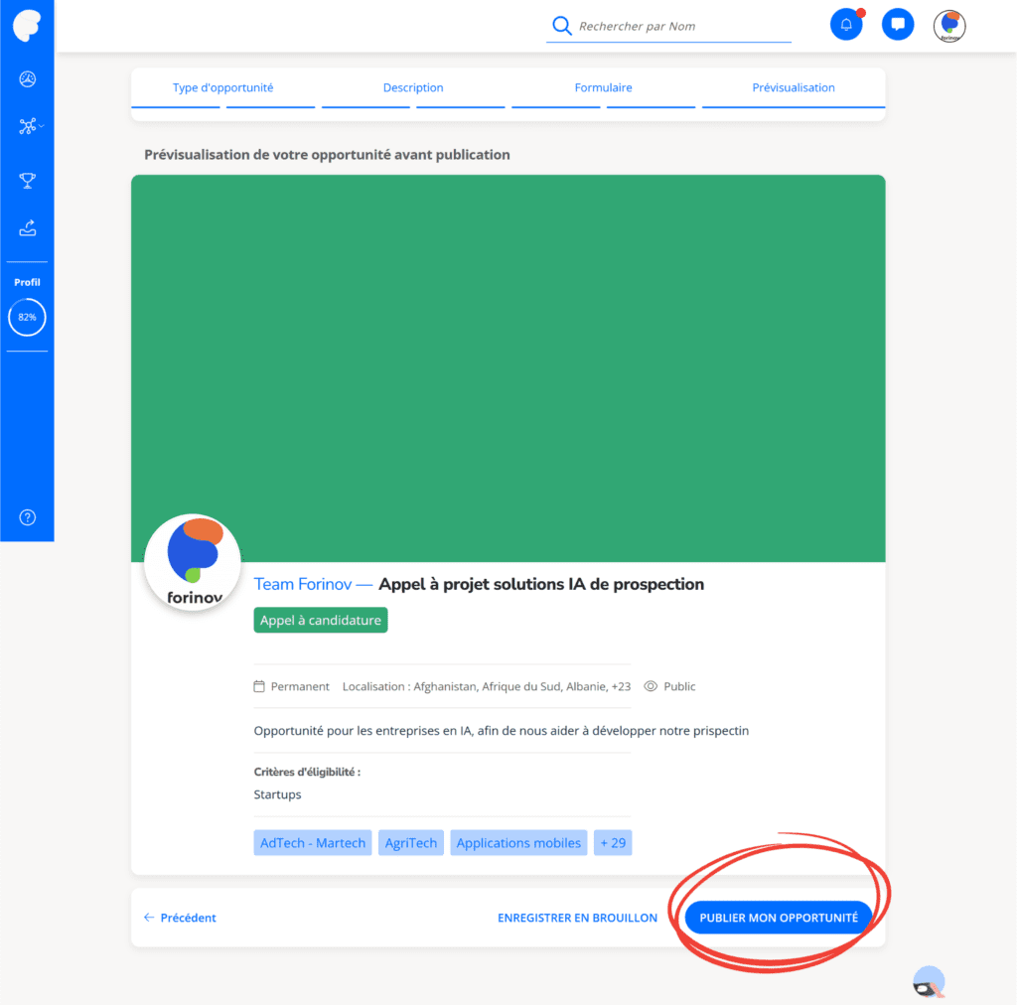Screen dimensions: 1017x1005
Task: Open the messages chat icon
Action: click(x=898, y=25)
